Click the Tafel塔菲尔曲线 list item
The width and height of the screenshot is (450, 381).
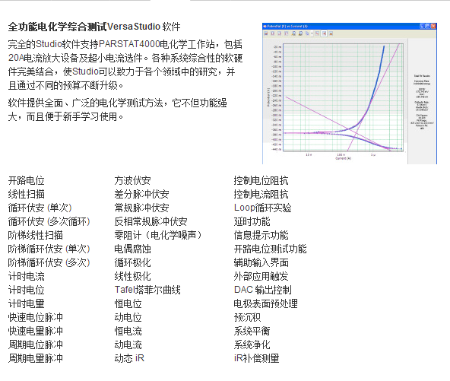147,290
